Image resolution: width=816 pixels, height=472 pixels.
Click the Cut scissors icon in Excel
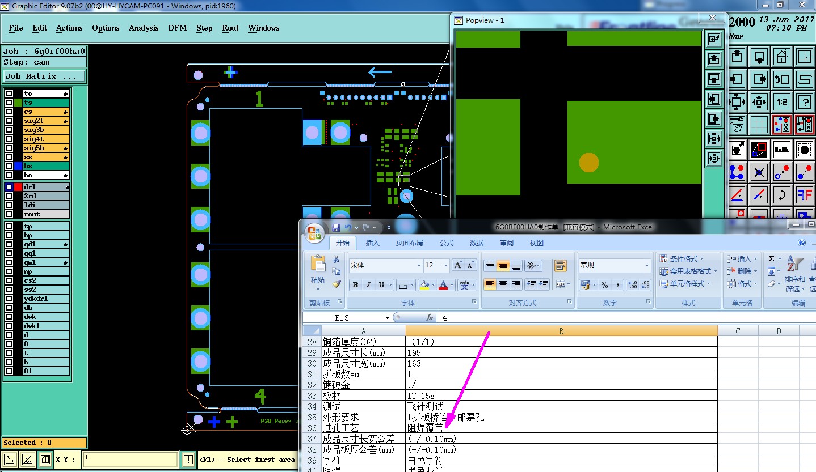click(336, 259)
